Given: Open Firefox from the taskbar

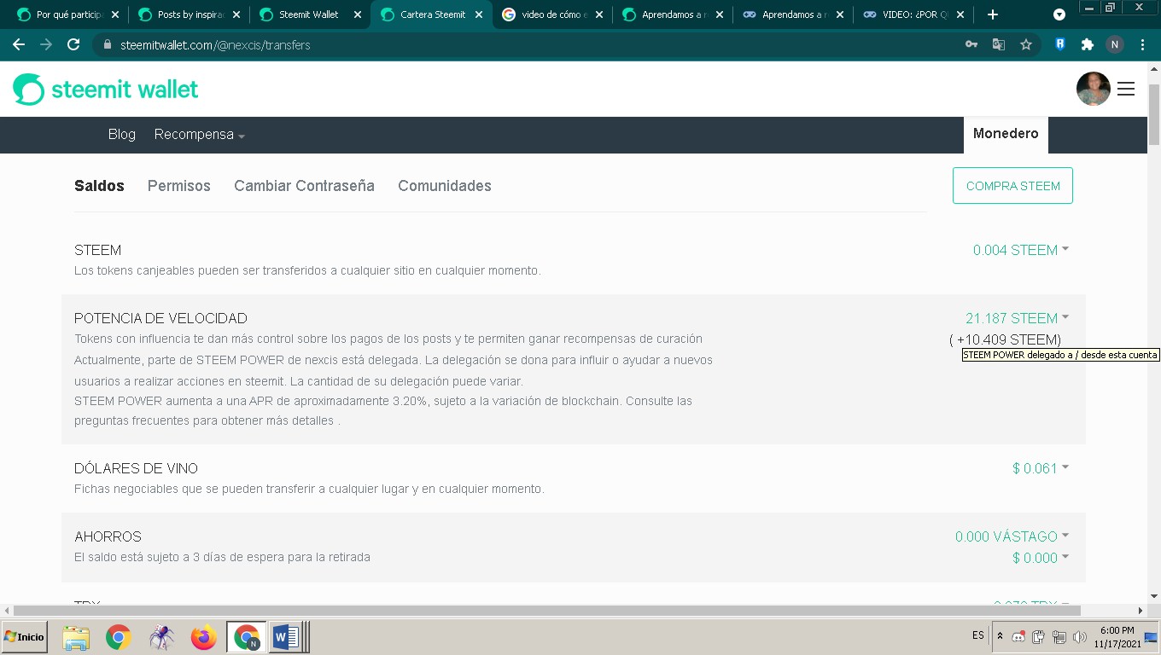Looking at the screenshot, I should (x=204, y=637).
